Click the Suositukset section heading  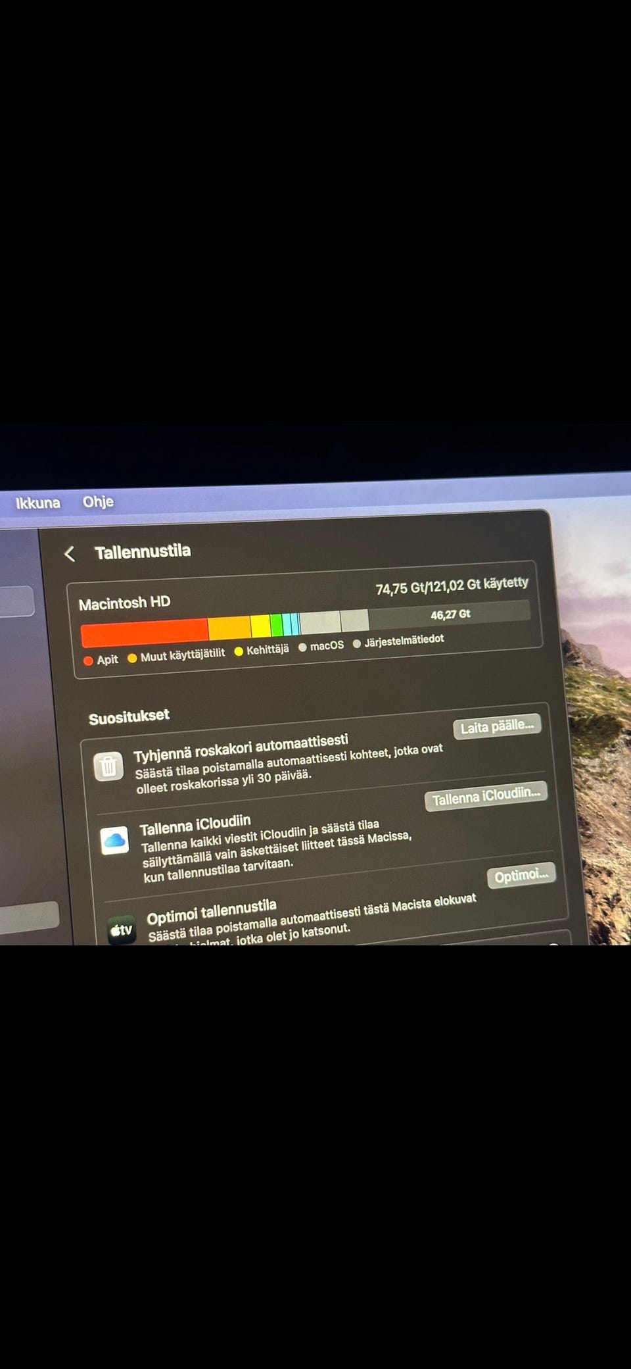[x=129, y=717]
